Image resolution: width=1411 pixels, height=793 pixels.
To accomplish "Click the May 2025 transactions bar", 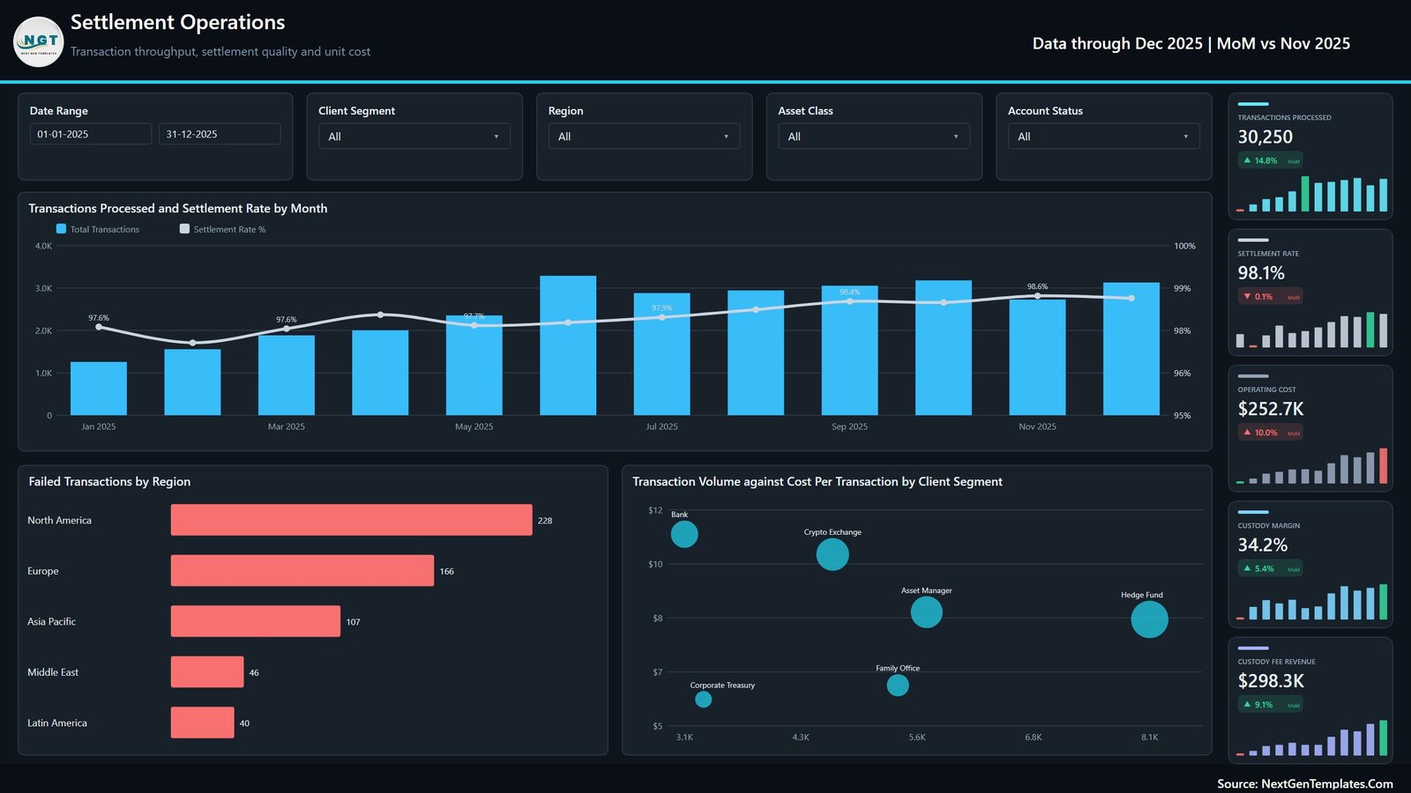I will coord(474,365).
